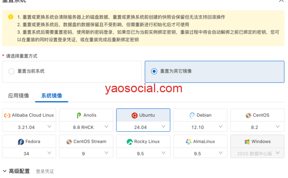Open the Fedora 34 version dropdown
Viewport: 288px width, 178px height.
point(29,153)
